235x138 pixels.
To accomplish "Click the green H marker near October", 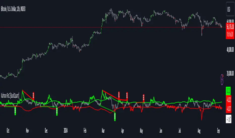I will coord(15,111).
